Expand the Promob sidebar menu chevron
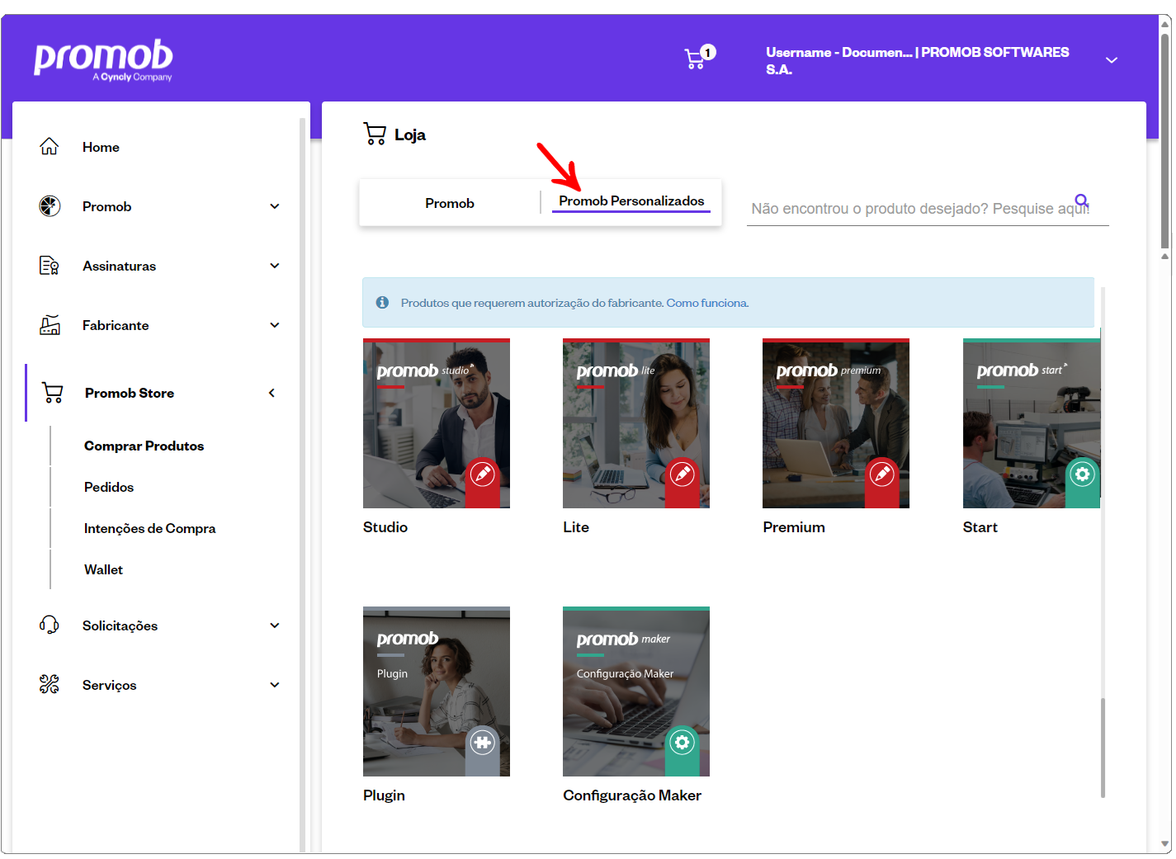This screenshot has height=859, width=1176. pos(275,206)
